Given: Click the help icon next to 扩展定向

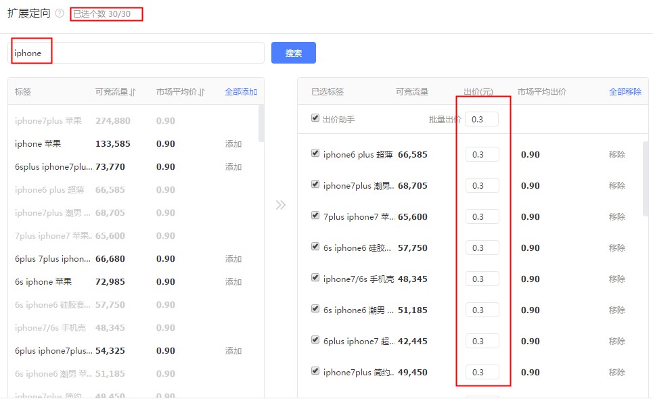Looking at the screenshot, I should click(60, 14).
